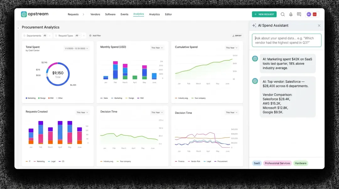The width and height of the screenshot is (339, 189).
Task: Click the Requests Created card title
Action: pyautogui.click(x=36, y=112)
